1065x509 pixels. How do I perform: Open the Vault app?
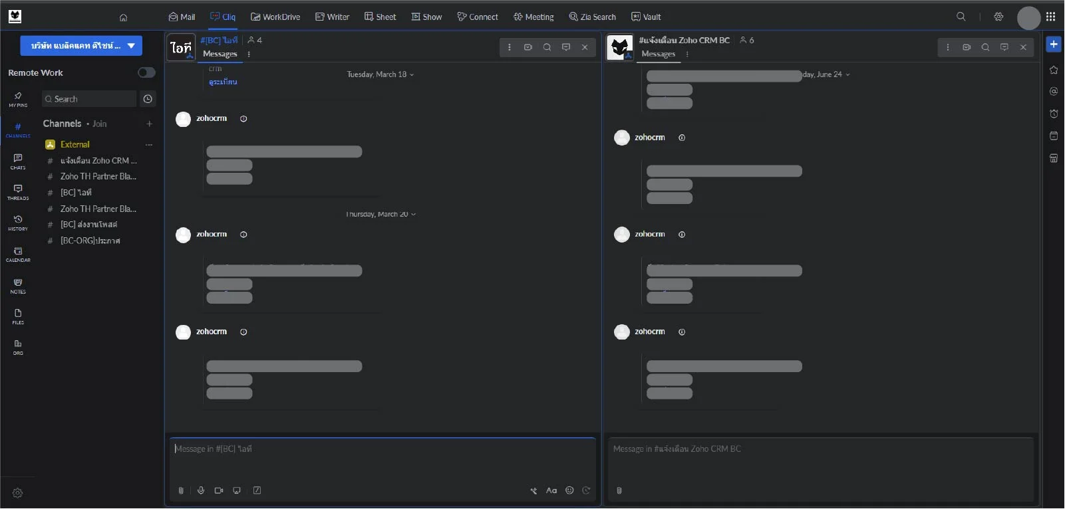646,17
